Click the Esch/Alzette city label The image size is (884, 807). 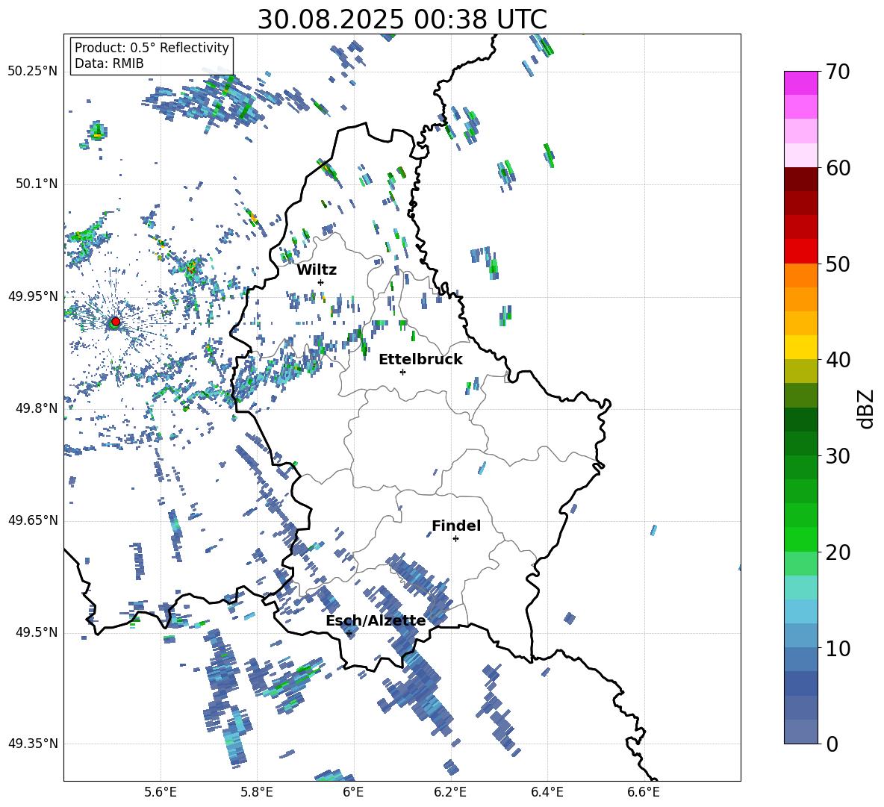tap(376, 621)
